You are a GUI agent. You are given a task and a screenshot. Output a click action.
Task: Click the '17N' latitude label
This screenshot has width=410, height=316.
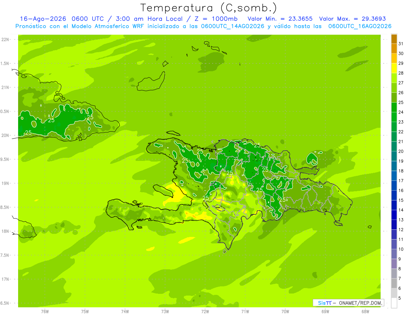(5, 279)
